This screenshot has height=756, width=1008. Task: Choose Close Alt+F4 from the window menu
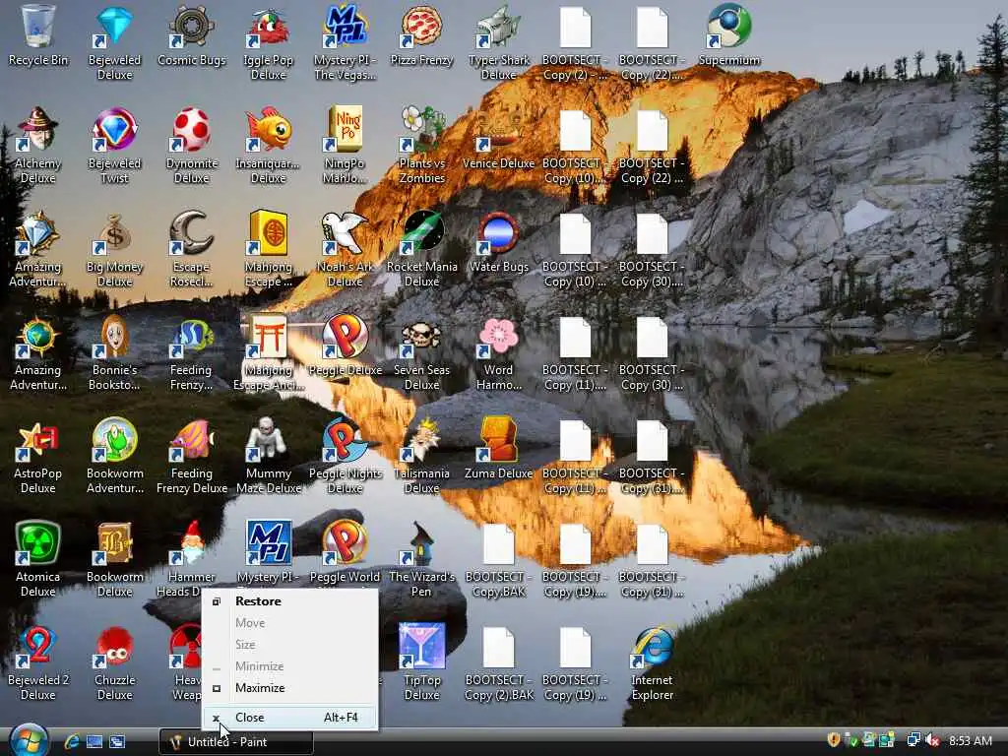pos(289,718)
